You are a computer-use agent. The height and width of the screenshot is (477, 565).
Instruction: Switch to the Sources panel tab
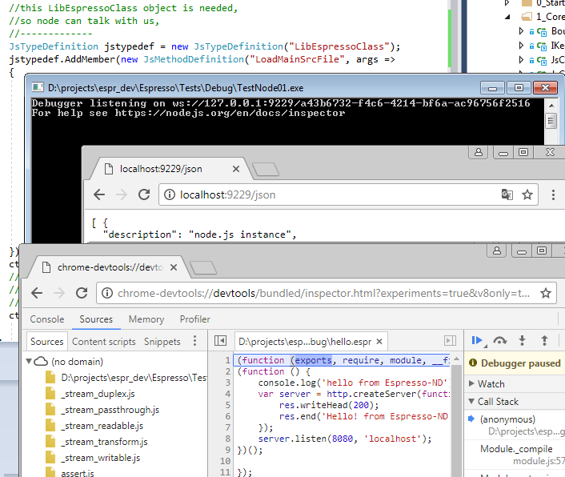[96, 319]
